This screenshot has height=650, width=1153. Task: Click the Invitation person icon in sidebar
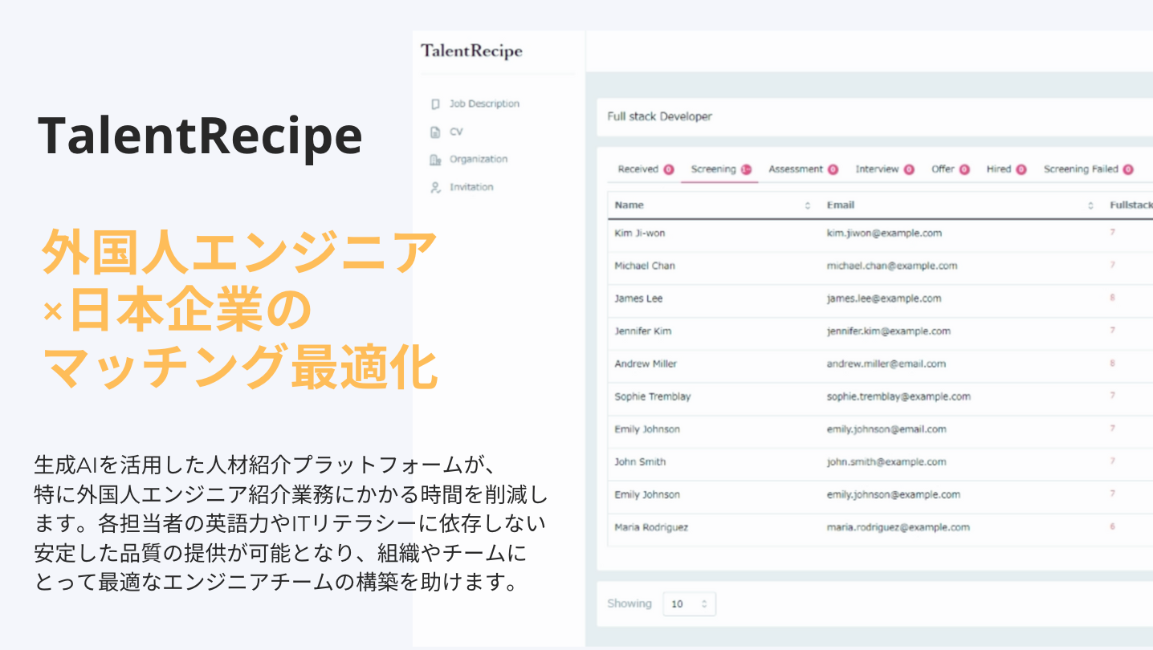click(x=435, y=188)
